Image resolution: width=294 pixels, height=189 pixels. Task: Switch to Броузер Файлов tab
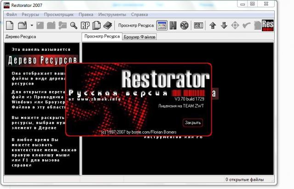(139, 37)
